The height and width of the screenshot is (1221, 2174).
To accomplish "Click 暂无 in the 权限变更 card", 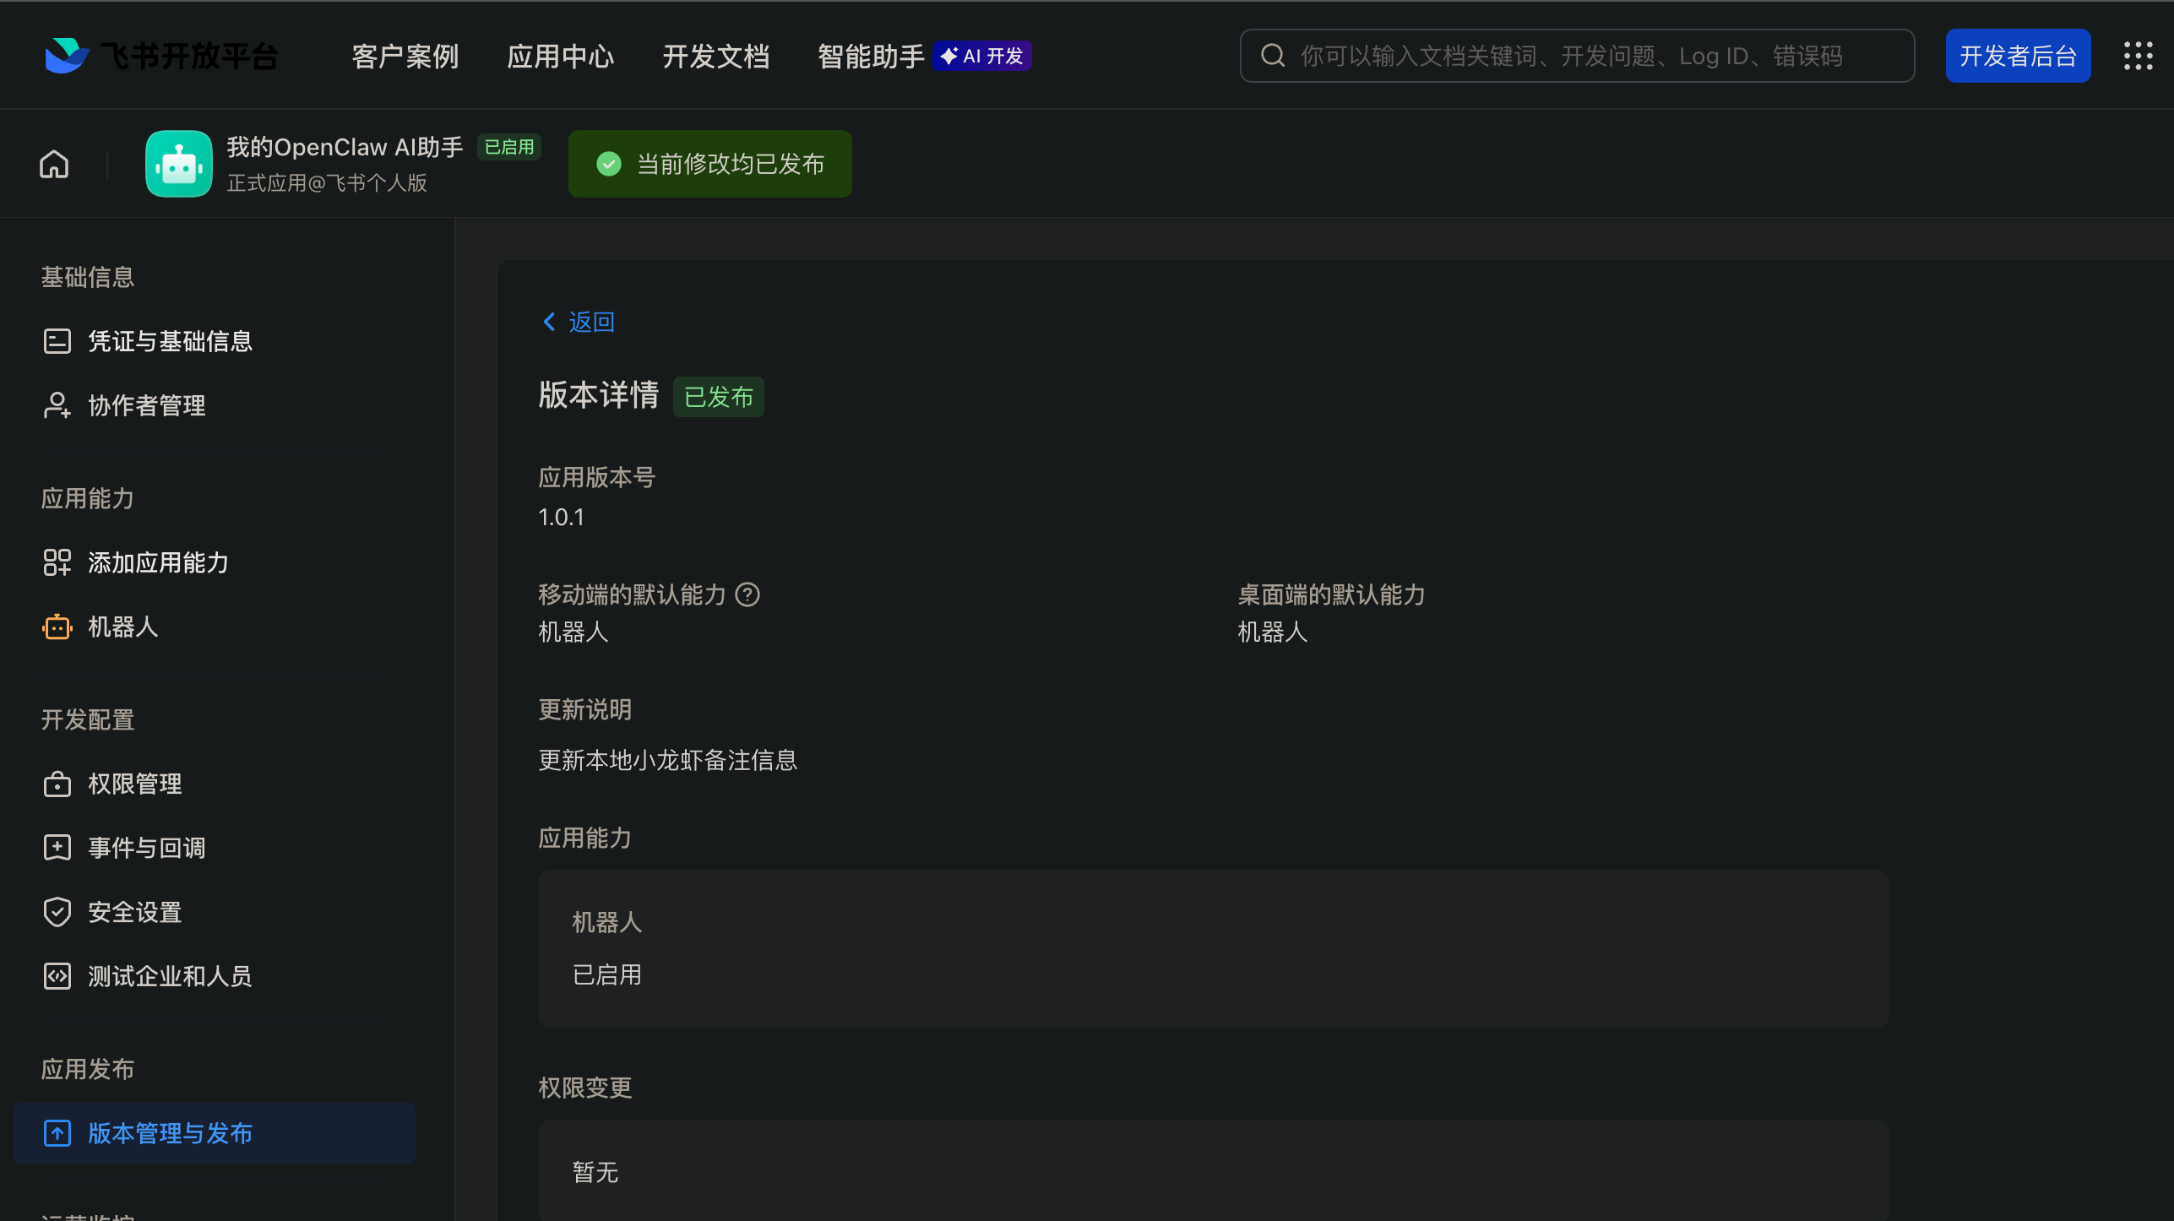I will [x=595, y=1172].
